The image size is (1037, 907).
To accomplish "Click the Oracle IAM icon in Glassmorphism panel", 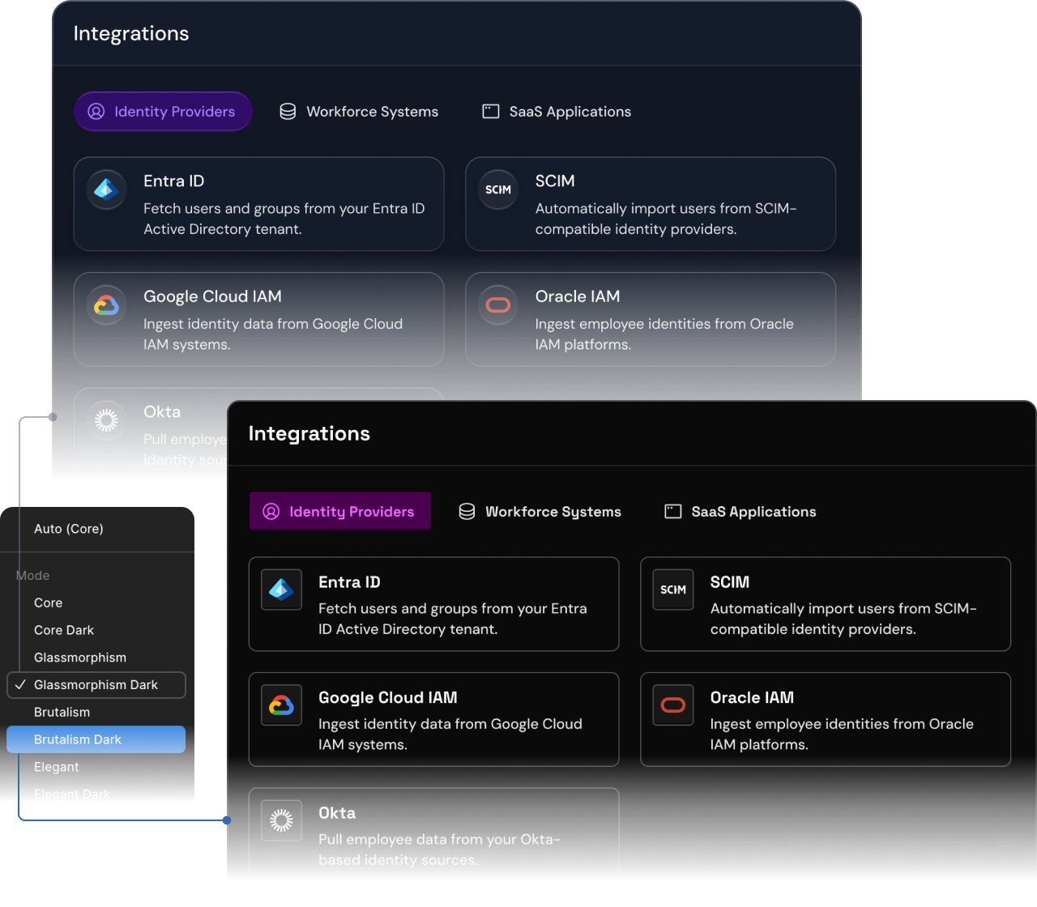I will click(x=497, y=305).
